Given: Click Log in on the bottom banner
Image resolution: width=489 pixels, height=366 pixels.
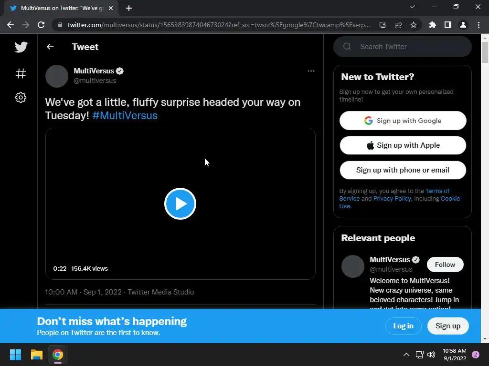Looking at the screenshot, I should (403, 326).
